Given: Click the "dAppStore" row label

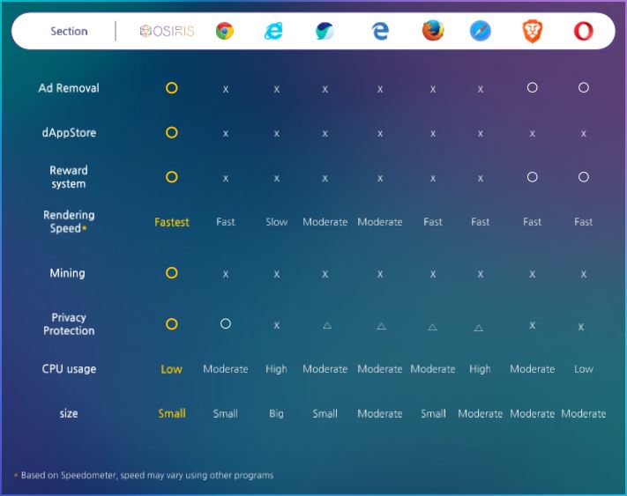Looking at the screenshot, I should point(69,132).
